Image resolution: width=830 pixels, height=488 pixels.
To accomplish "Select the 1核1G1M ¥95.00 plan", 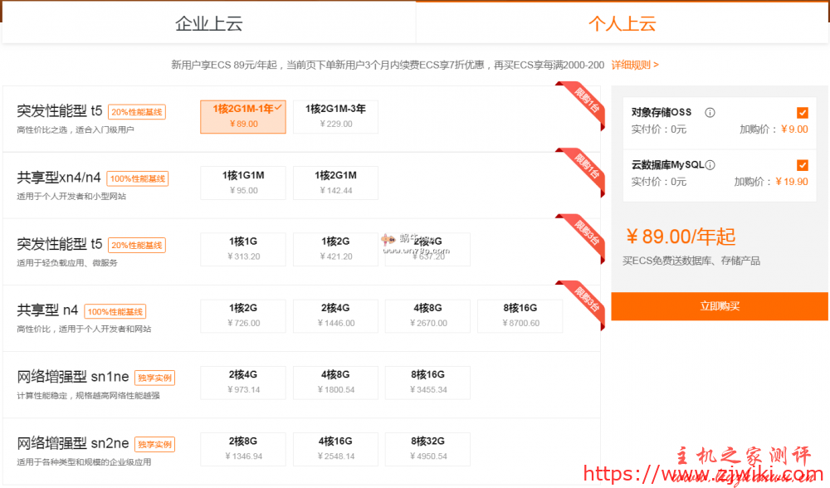I will 242,183.
